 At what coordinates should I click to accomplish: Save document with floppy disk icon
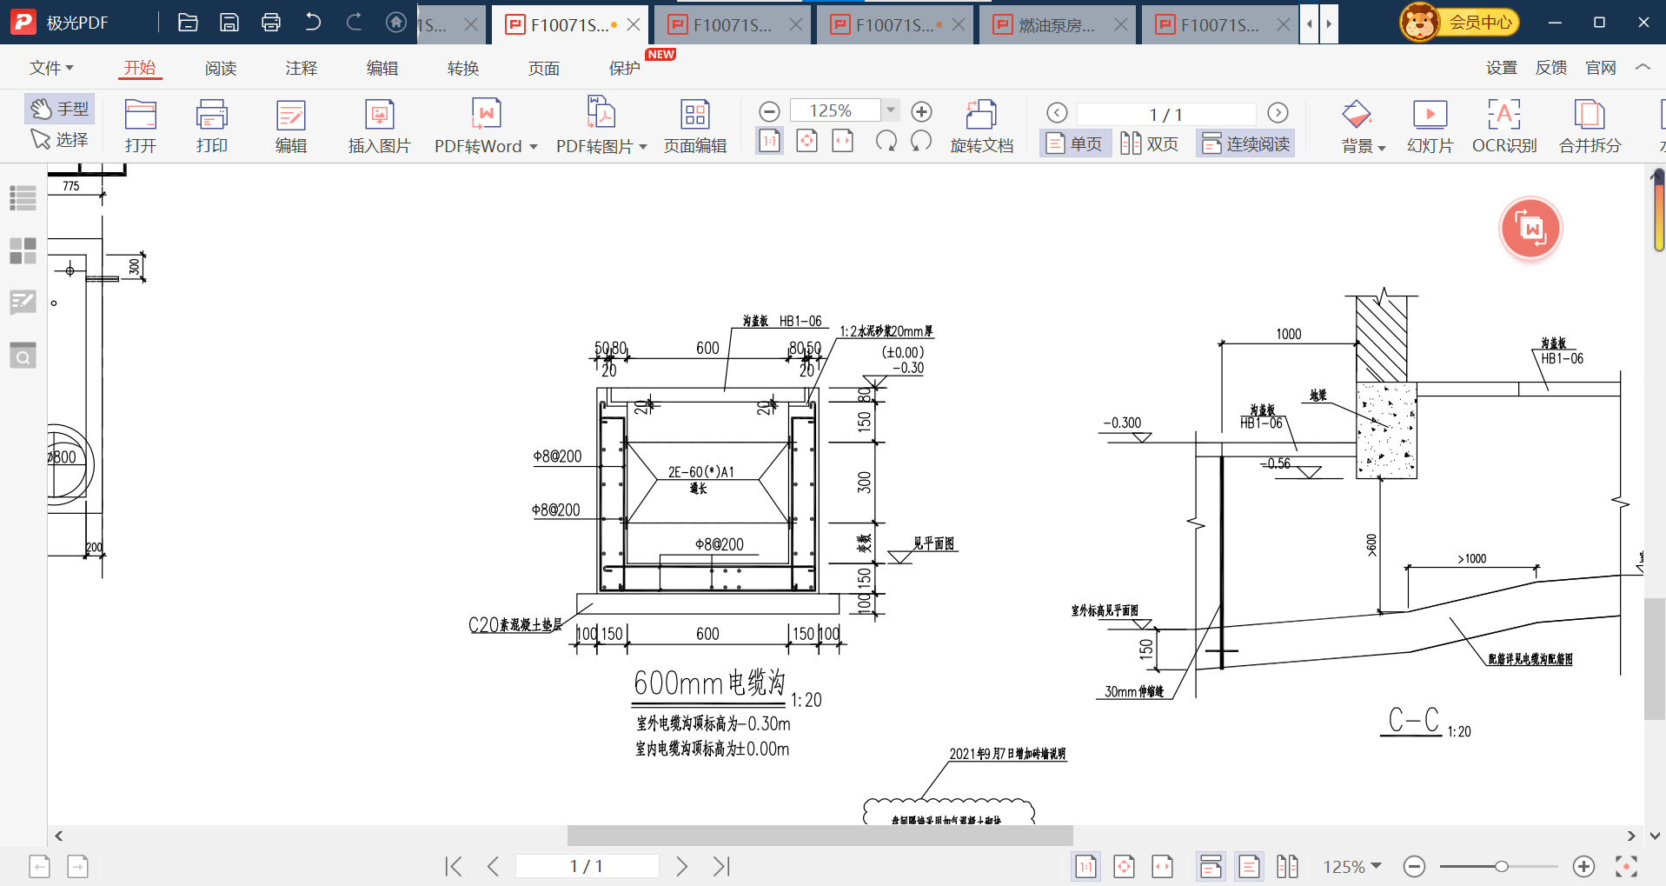pyautogui.click(x=229, y=23)
